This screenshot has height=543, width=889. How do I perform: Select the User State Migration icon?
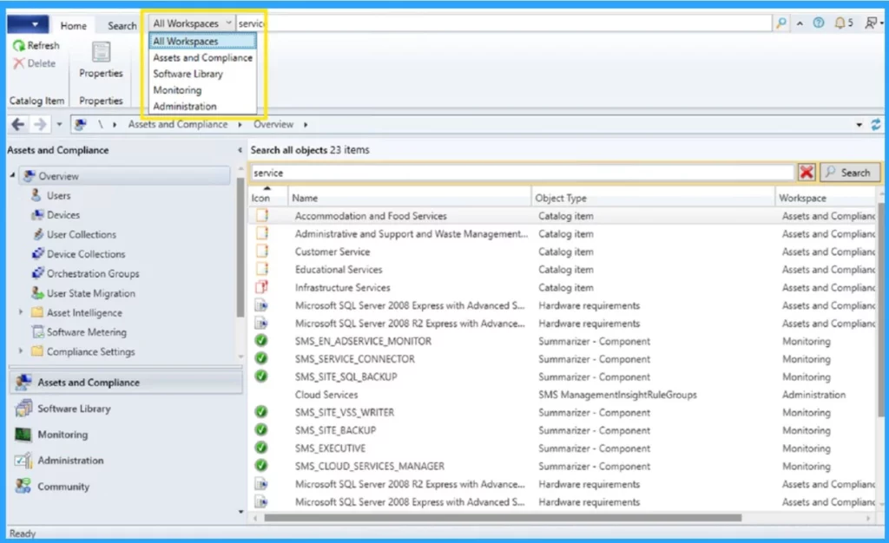37,292
